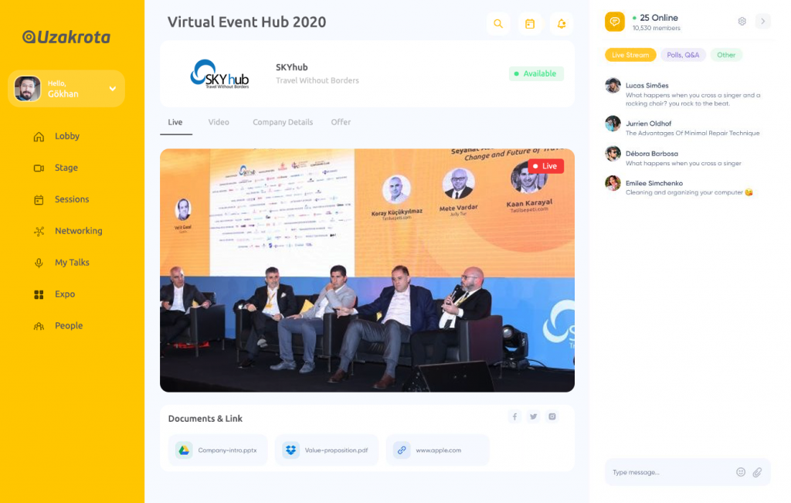This screenshot has width=791, height=503.
Task: Switch to the Video tab
Action: click(x=219, y=122)
